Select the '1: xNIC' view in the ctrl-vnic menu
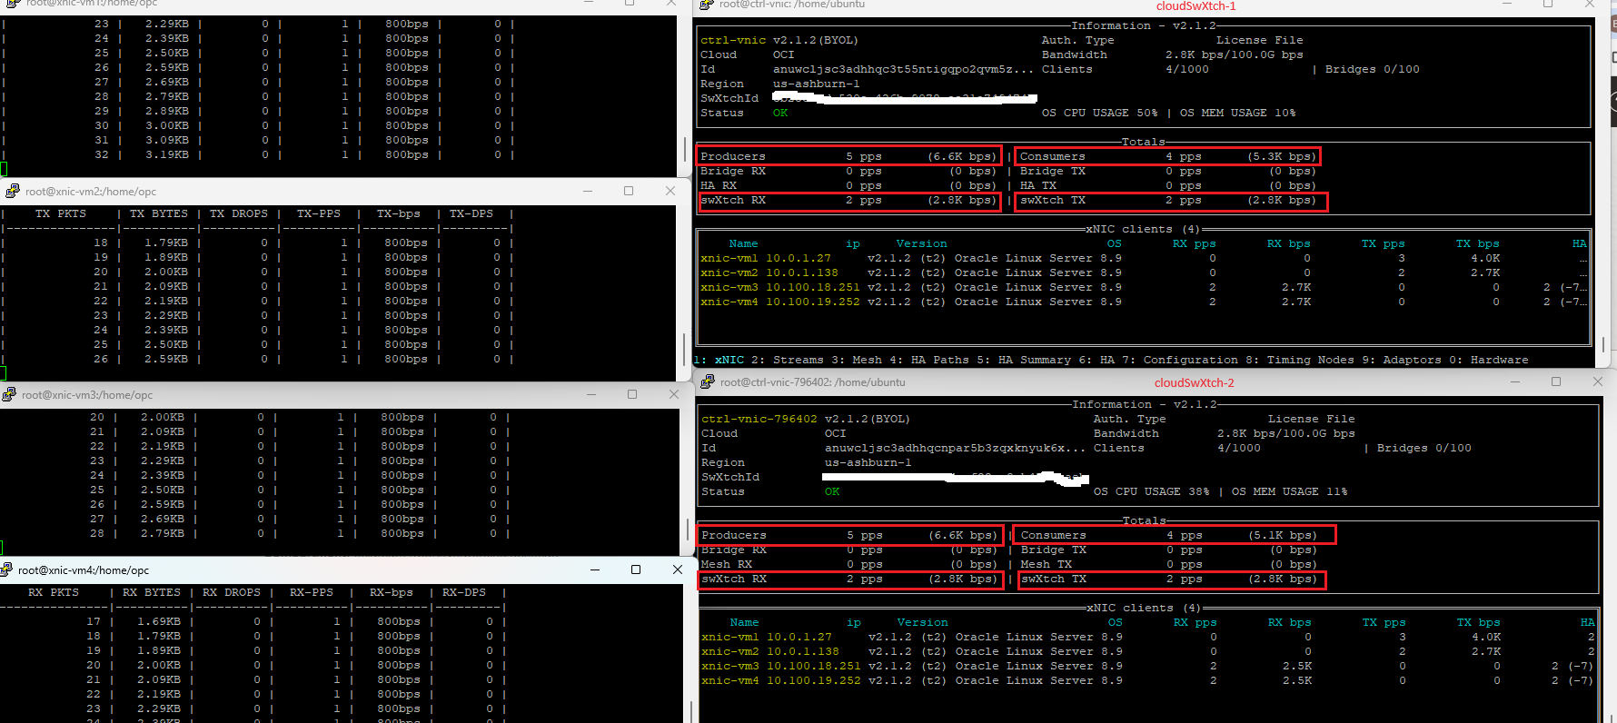Viewport: 1617px width, 723px height. (719, 360)
